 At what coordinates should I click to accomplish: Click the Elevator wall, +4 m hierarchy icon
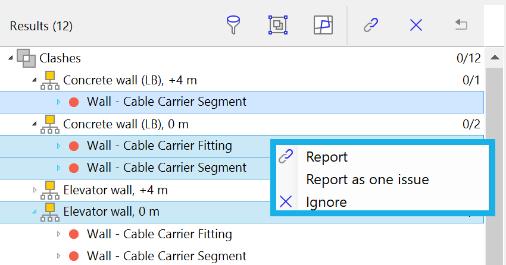(50, 190)
